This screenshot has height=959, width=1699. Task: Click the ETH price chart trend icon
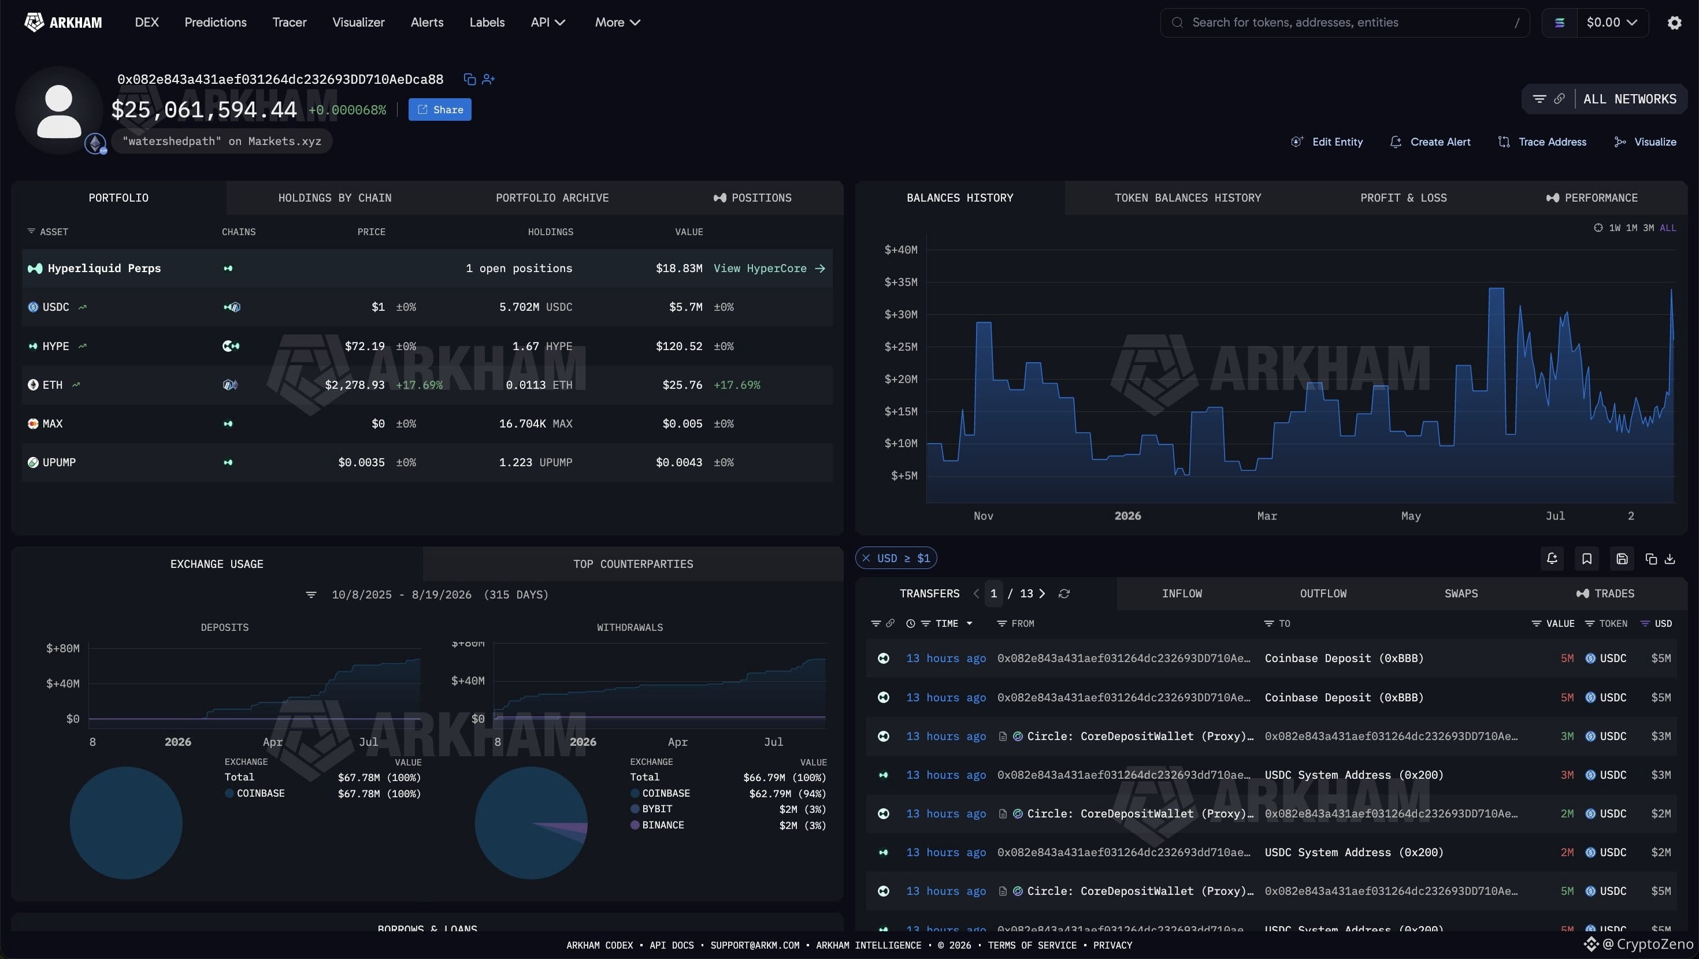[x=76, y=385]
